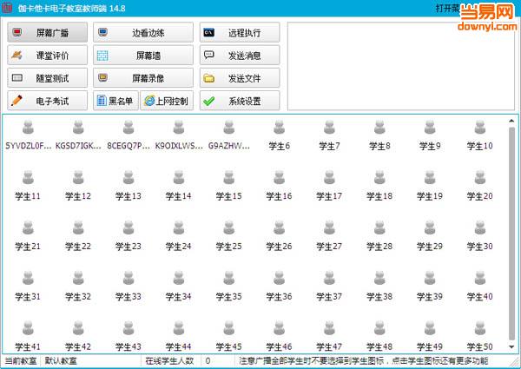Open 黑名单 blacklist
Screen dimensions: 521x369
115,101
